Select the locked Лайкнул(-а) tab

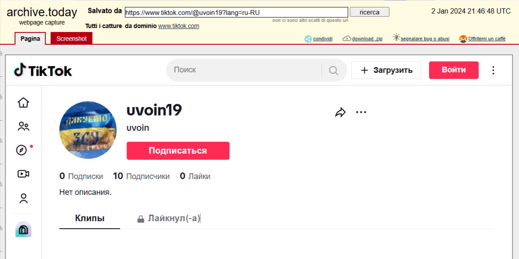click(x=169, y=218)
